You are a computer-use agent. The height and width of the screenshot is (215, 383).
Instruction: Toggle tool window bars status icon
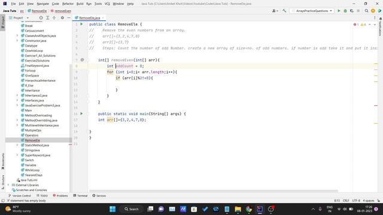(x=3, y=201)
